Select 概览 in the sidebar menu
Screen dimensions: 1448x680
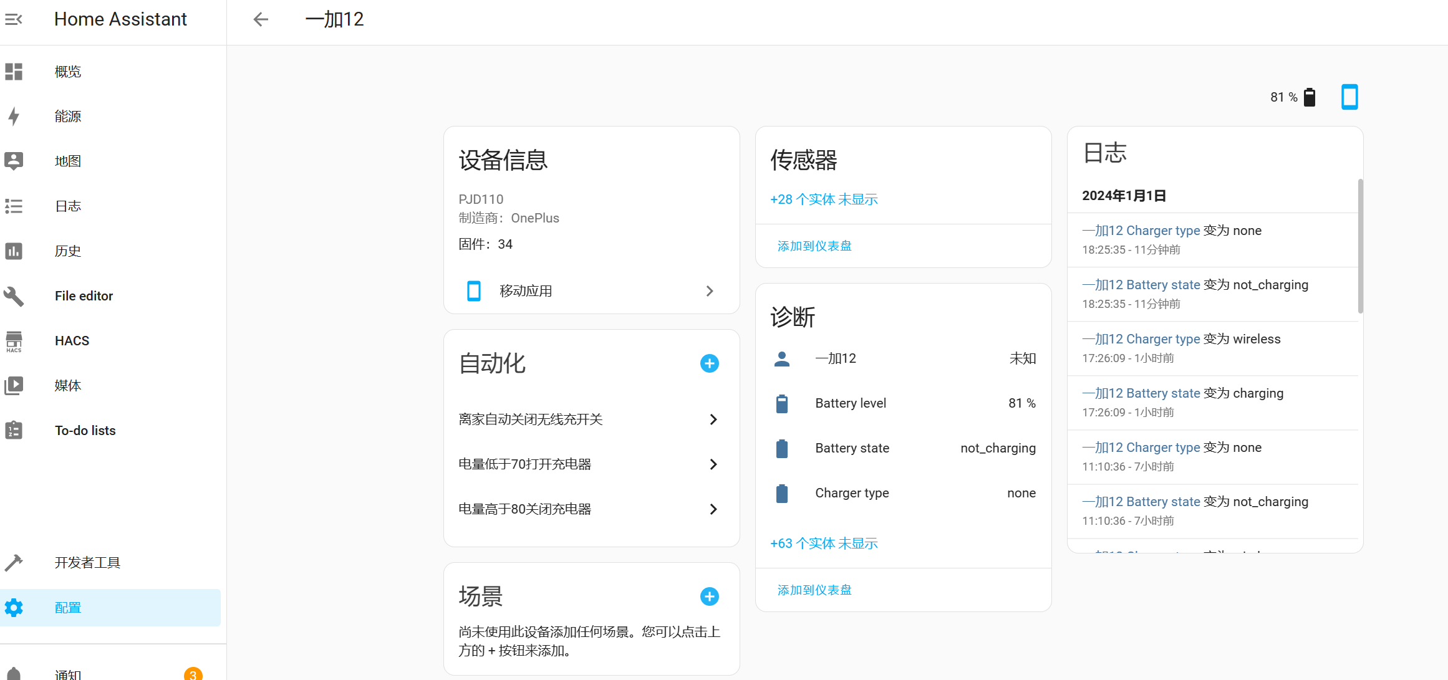click(x=68, y=72)
